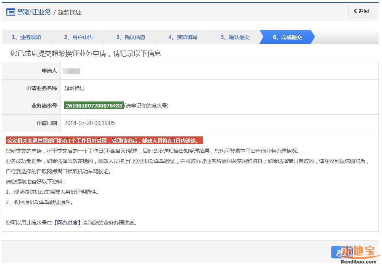Viewport: 382px width, 266px height.
Task: Click the success heading 您已成功提交超龄换证业务申请
Action: point(86,54)
